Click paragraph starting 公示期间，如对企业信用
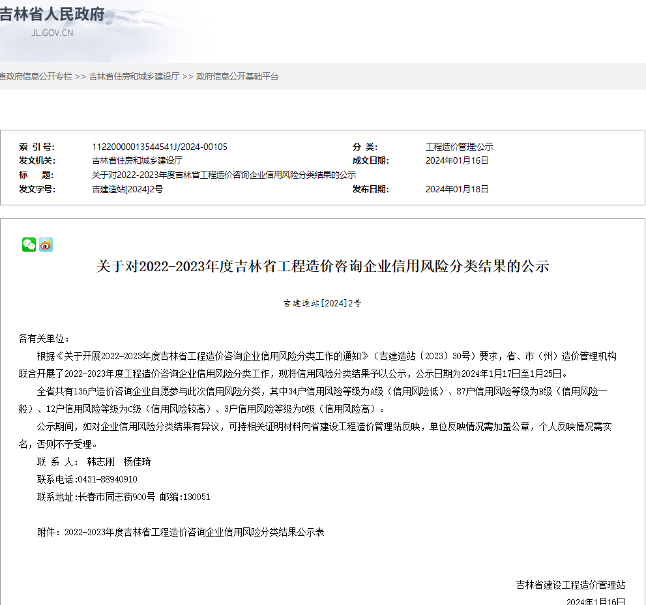The height and width of the screenshot is (605, 646). (x=315, y=435)
